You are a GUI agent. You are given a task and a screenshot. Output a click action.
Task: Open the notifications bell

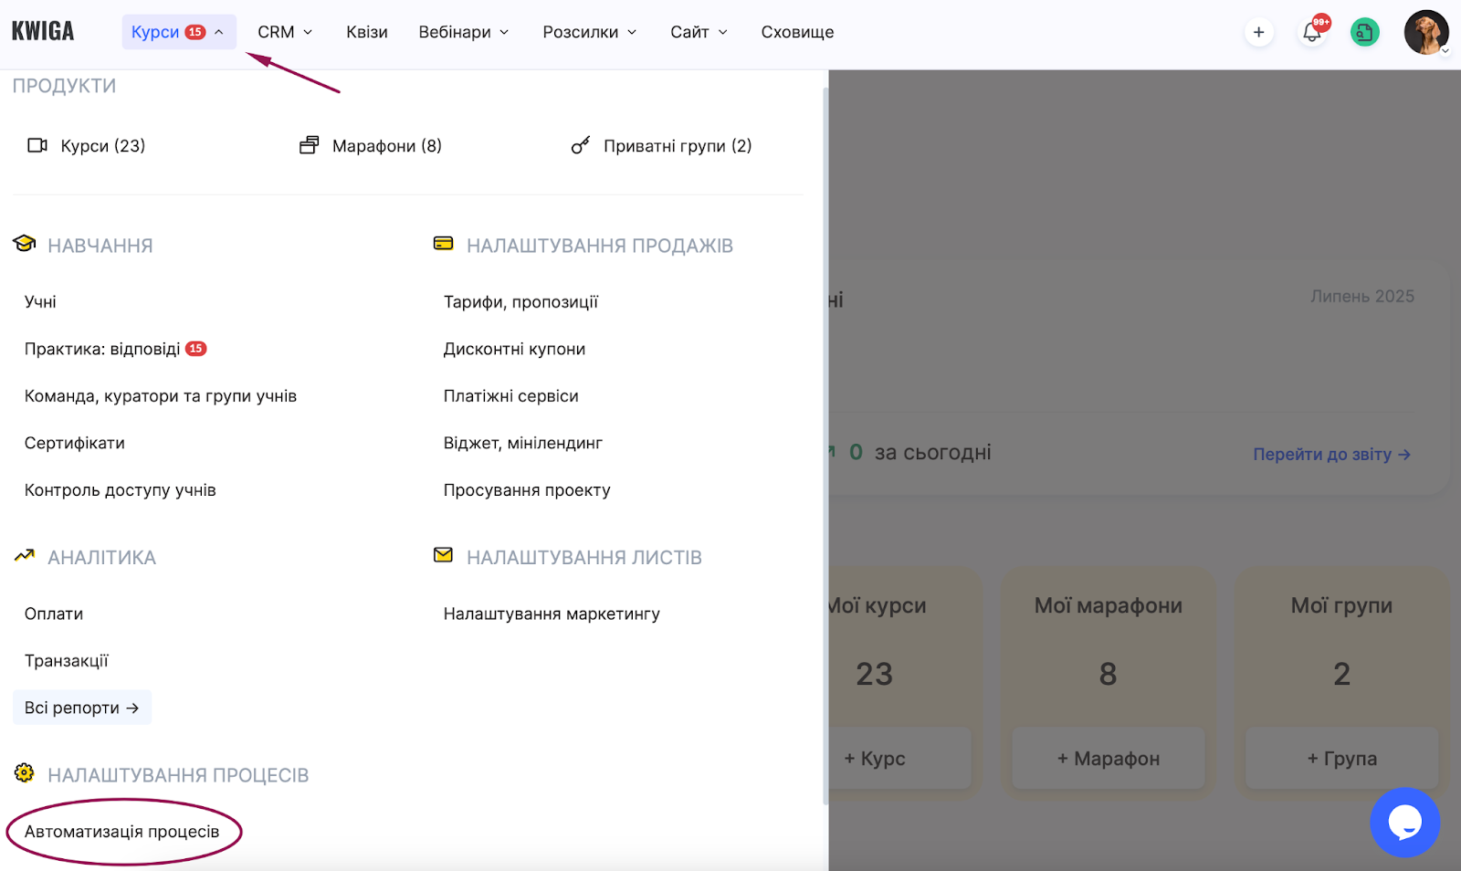click(1312, 32)
